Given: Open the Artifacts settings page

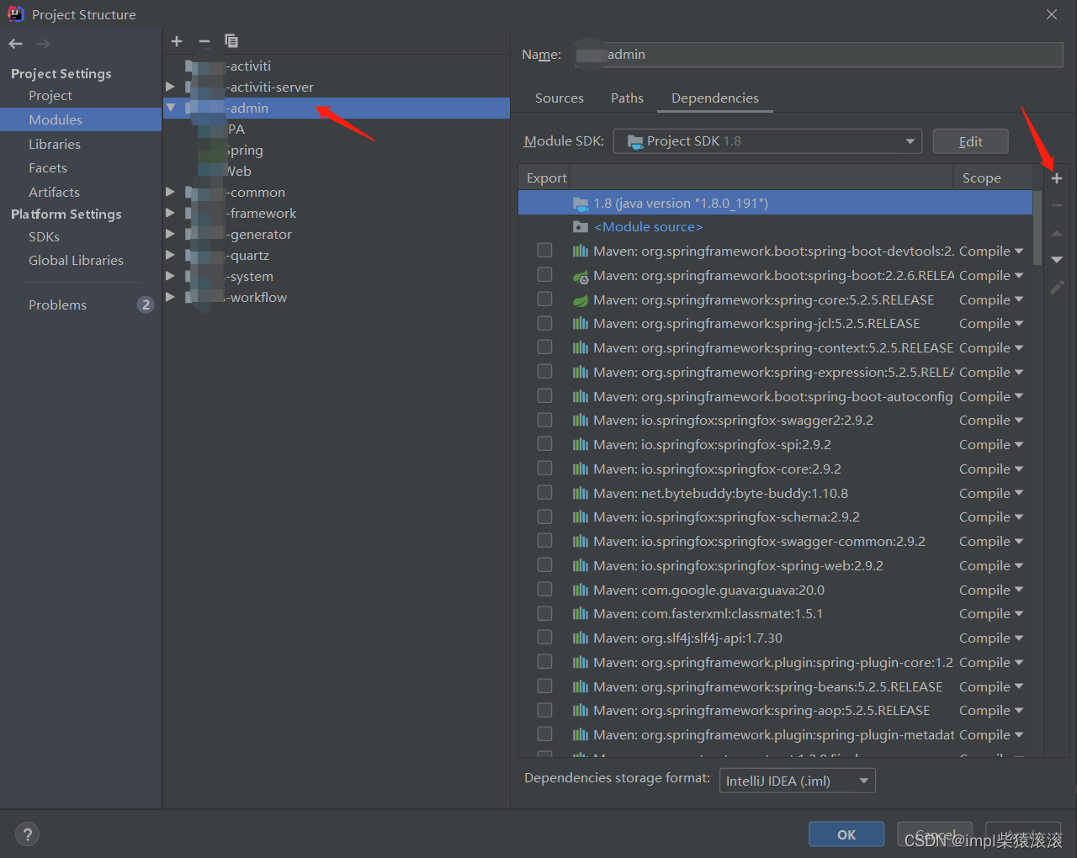Looking at the screenshot, I should click(x=54, y=193).
